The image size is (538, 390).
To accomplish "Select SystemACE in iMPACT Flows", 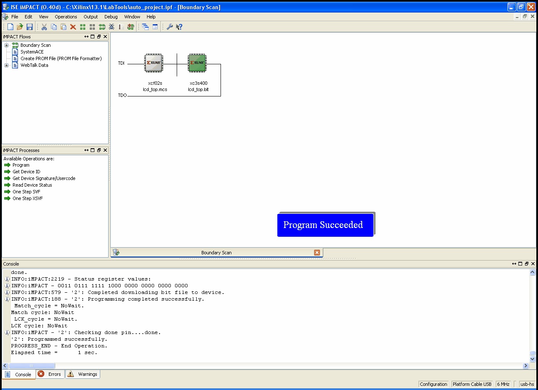I will (32, 52).
